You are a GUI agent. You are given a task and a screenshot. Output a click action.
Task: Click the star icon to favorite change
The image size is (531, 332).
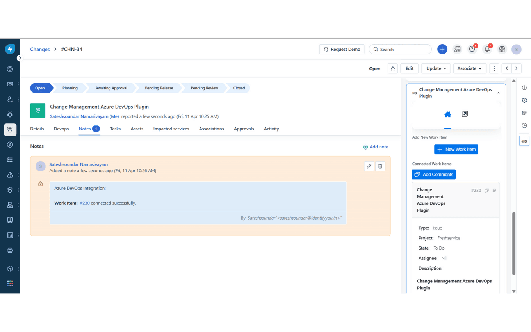[393, 68]
